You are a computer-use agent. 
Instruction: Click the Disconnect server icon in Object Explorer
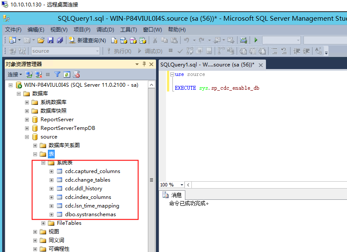tap(38, 74)
